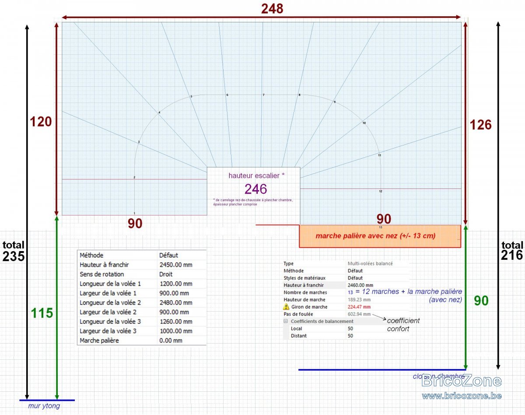Image resolution: width=525 pixels, height=415 pixels.
Task: Select the Défaut value for Styles de matériaux
Action: (x=355, y=278)
